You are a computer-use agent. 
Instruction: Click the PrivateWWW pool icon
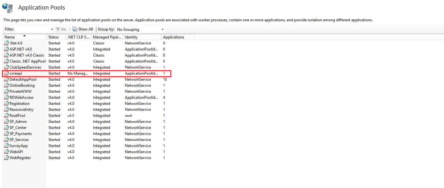click(x=6, y=91)
